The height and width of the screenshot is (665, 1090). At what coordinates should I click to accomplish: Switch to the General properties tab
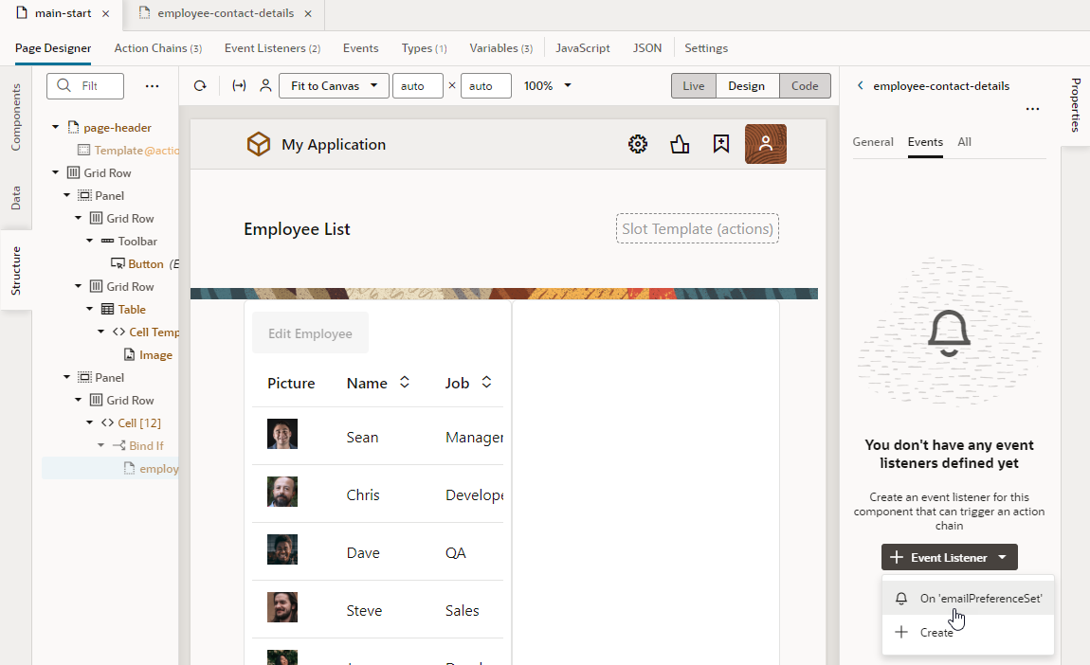click(x=872, y=142)
